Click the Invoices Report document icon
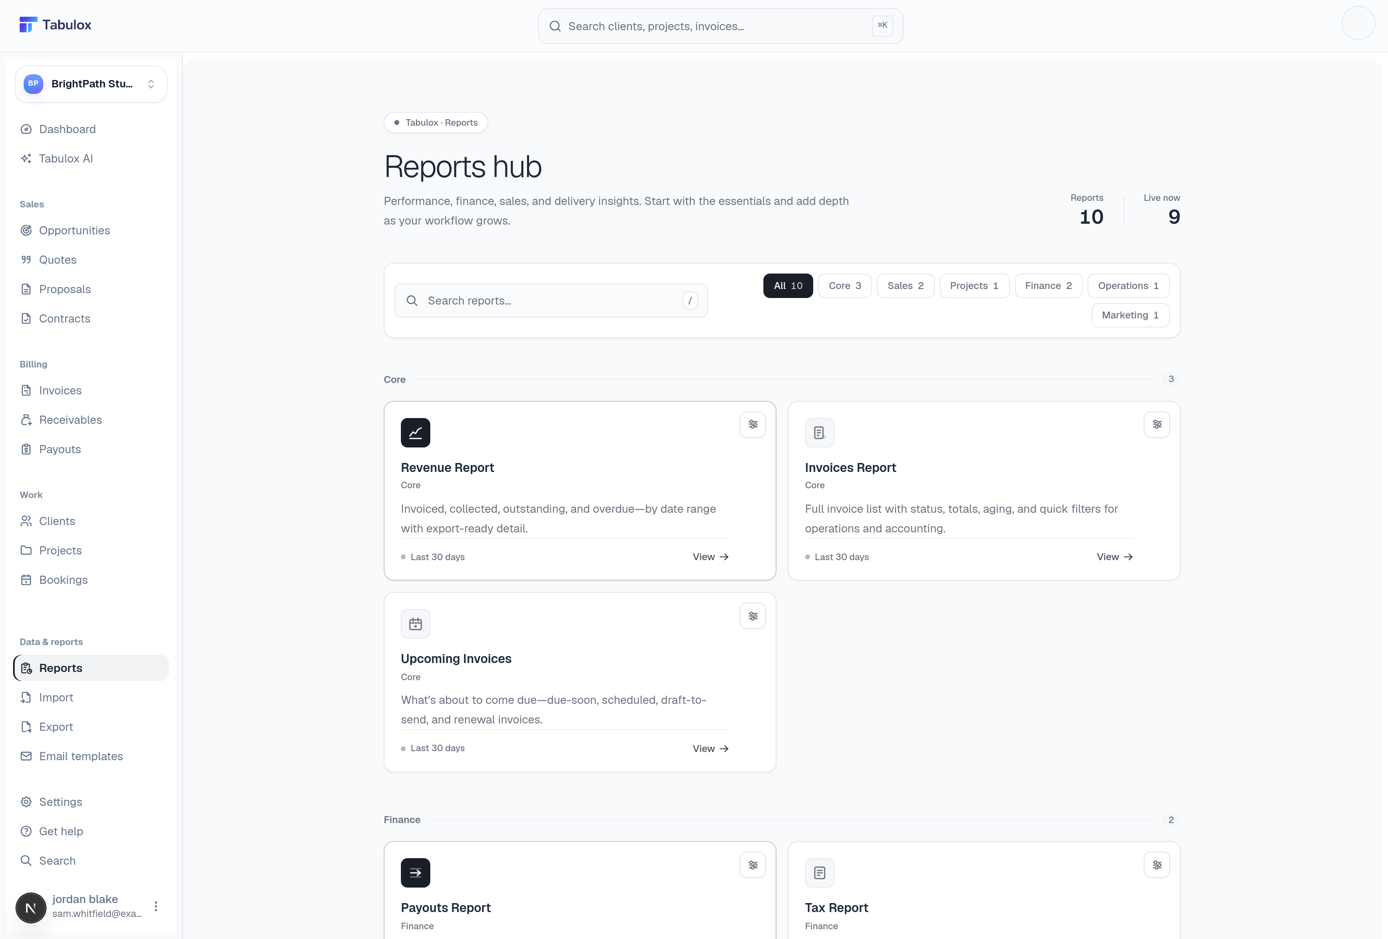This screenshot has width=1388, height=939. pos(819,432)
